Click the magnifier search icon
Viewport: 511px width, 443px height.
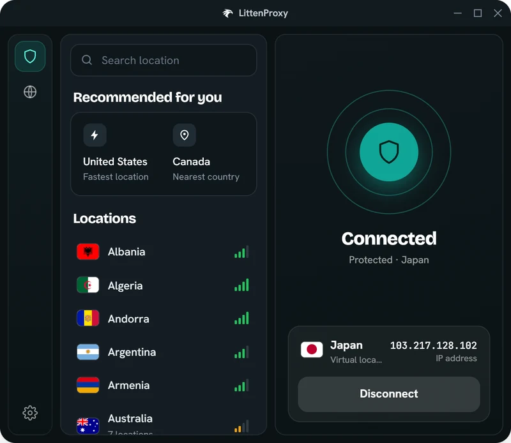click(87, 60)
